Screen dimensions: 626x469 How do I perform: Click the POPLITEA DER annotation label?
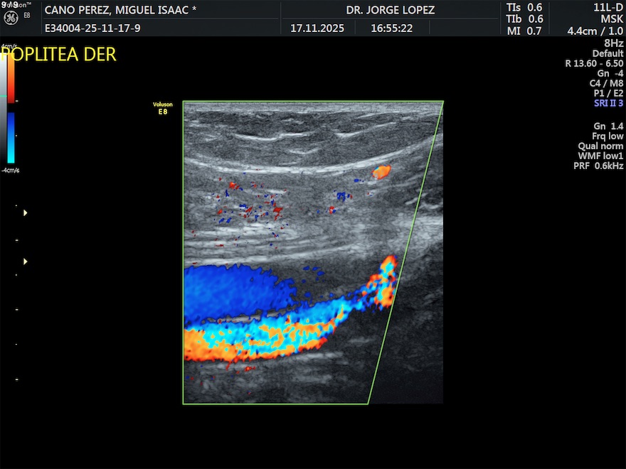click(58, 55)
